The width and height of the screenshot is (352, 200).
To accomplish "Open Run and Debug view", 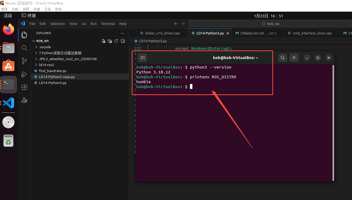I will click(x=24, y=74).
